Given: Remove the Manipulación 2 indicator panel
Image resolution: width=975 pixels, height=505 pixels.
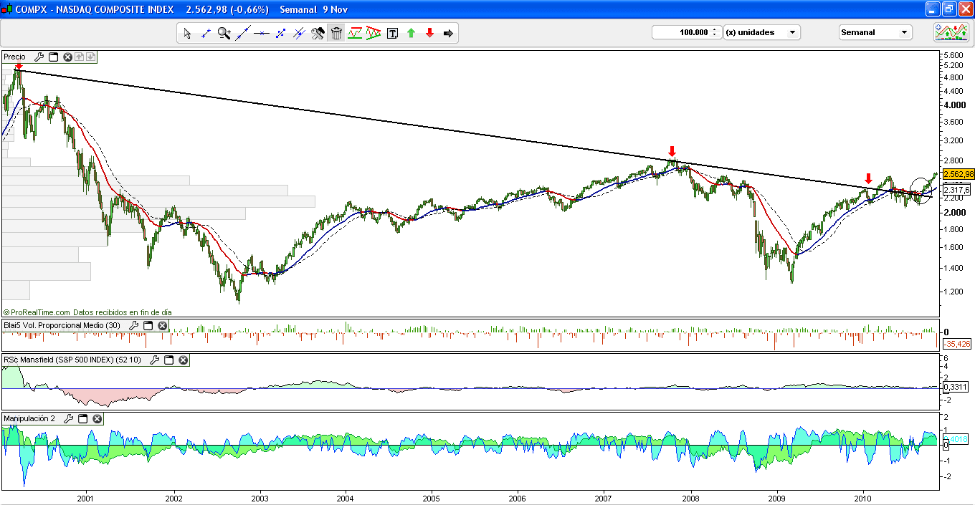Looking at the screenshot, I should pyautogui.click(x=97, y=418).
